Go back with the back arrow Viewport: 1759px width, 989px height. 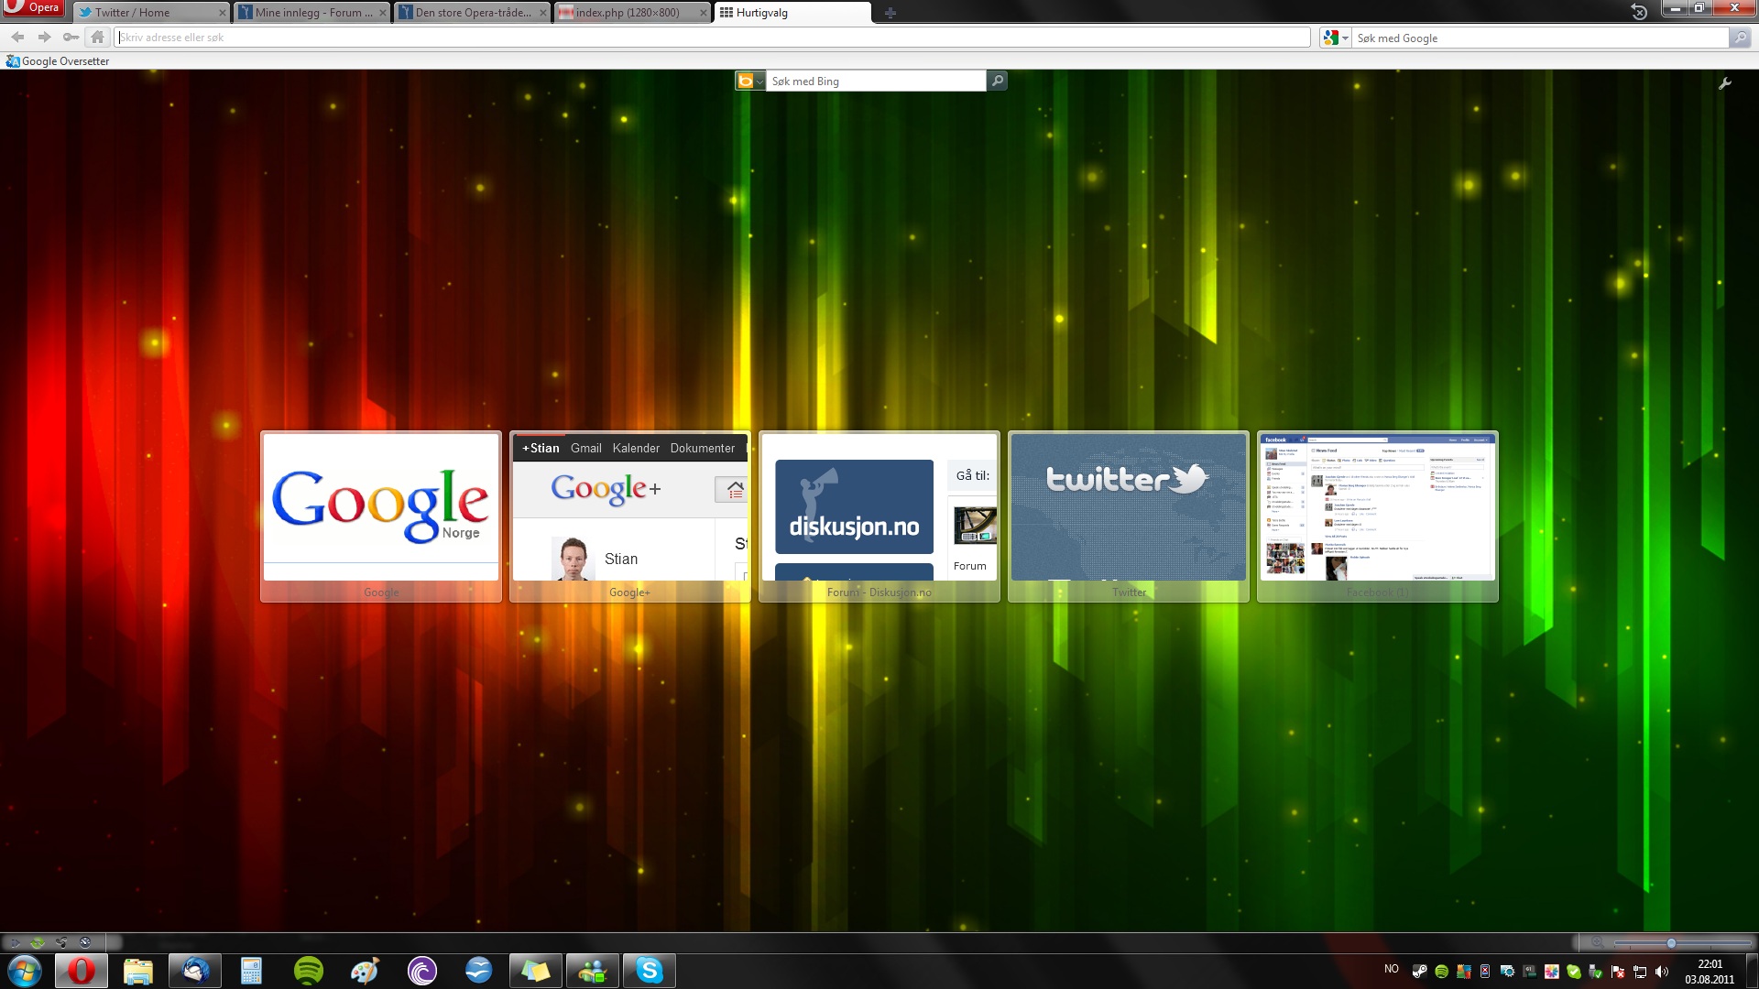click(17, 38)
